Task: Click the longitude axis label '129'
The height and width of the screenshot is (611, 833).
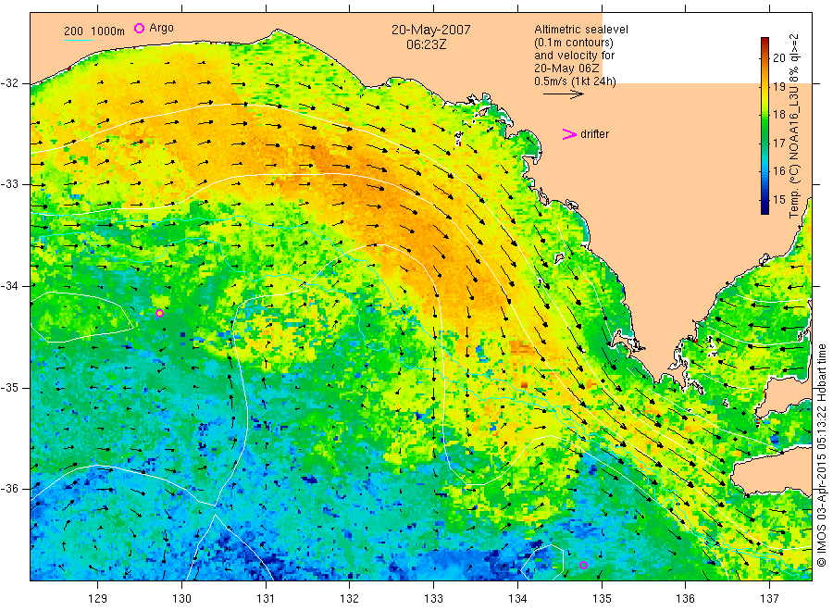Action: click(x=98, y=599)
